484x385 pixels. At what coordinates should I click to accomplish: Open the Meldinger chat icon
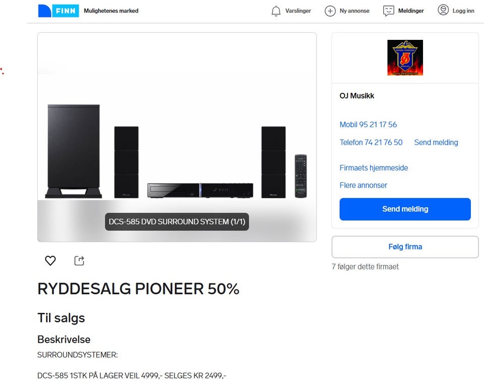(x=388, y=11)
